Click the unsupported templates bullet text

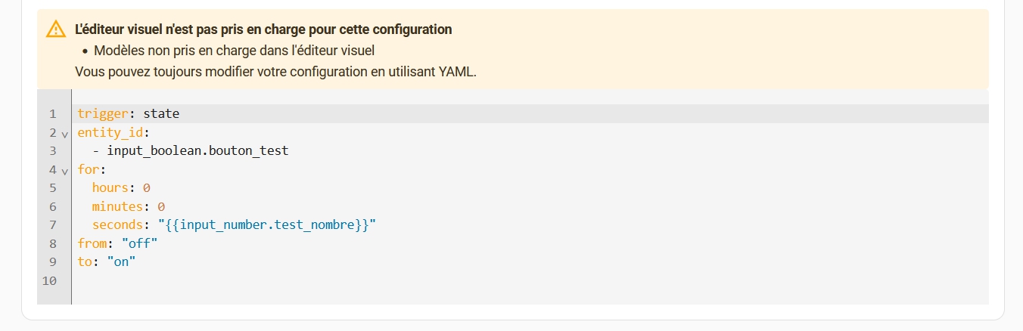pyautogui.click(x=235, y=51)
